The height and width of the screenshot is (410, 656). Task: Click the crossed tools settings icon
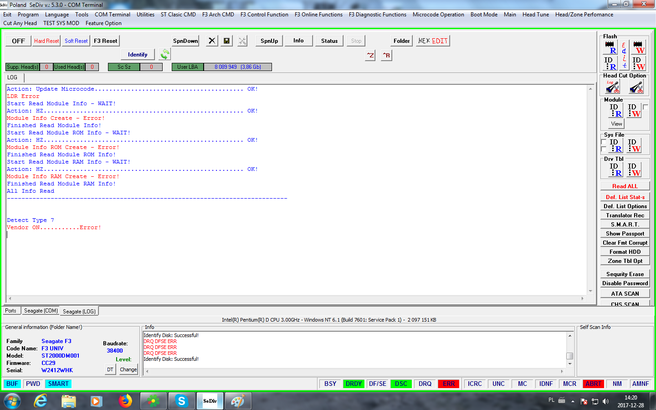(242, 41)
